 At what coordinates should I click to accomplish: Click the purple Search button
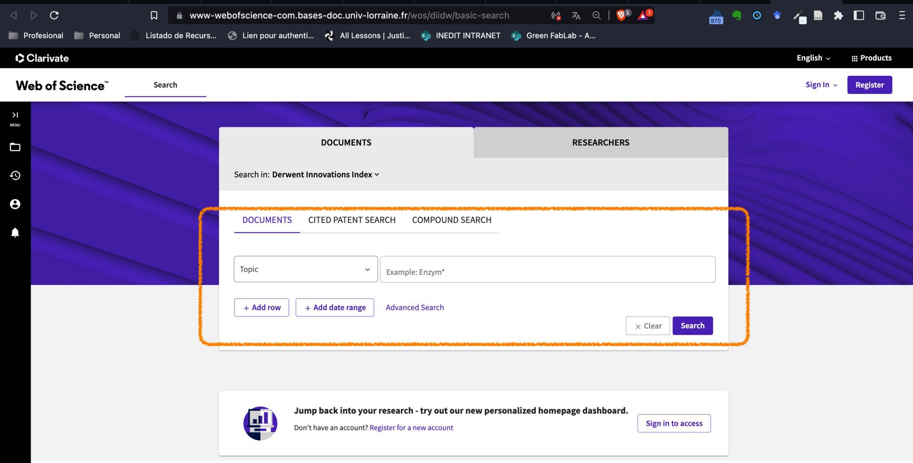tap(692, 326)
